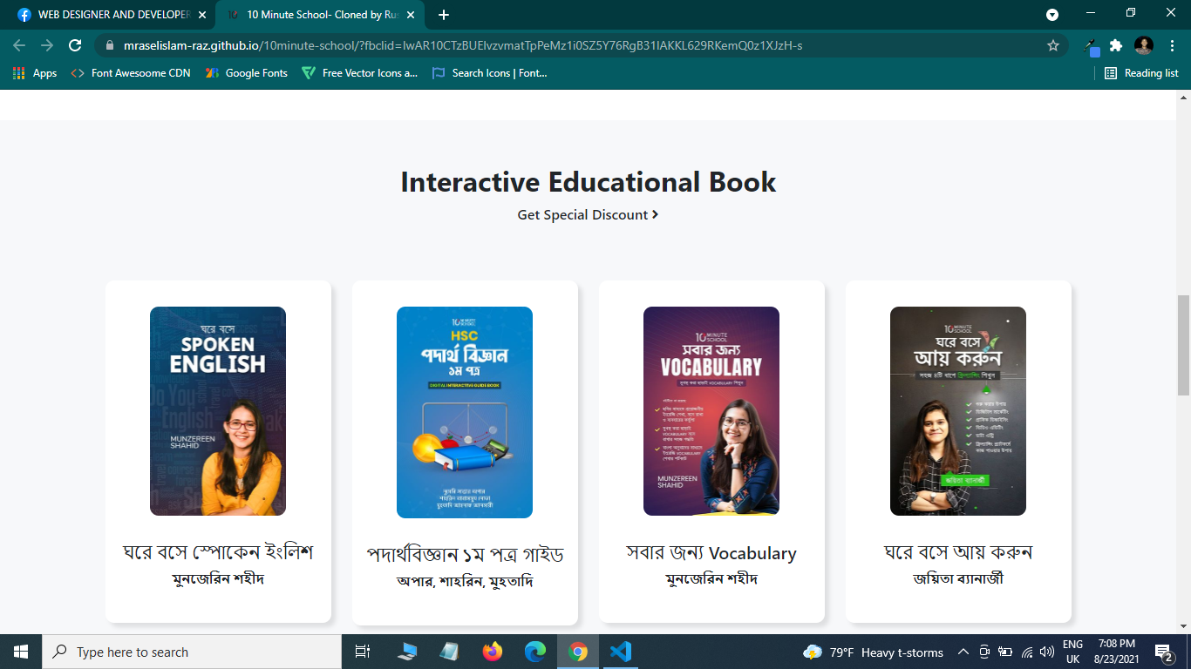The width and height of the screenshot is (1191, 669).
Task: Open the notification center icon
Action: tap(1163, 652)
